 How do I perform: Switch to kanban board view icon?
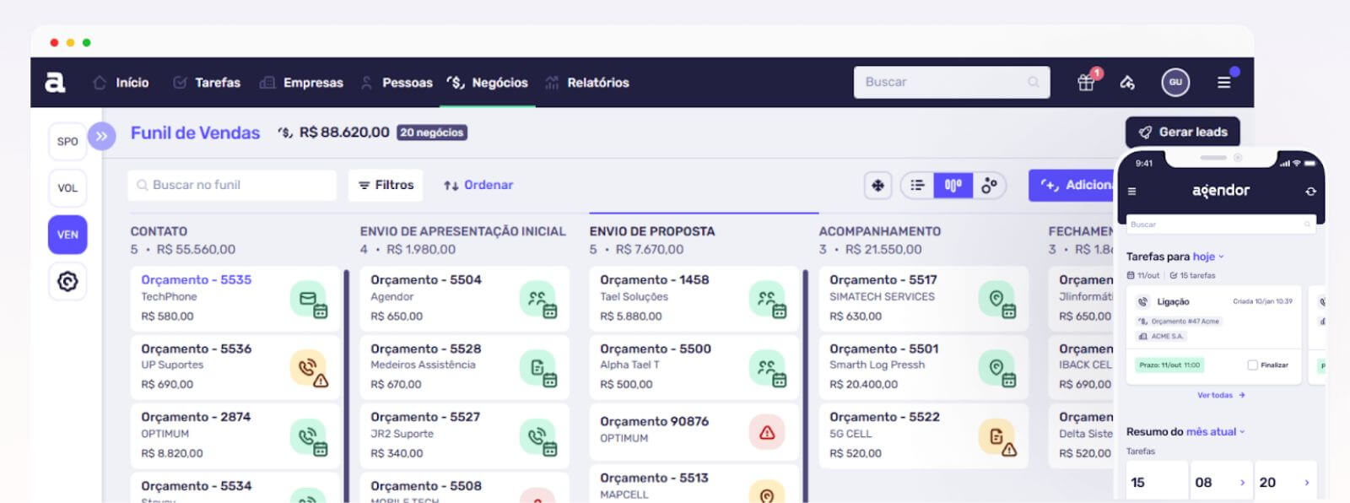click(953, 185)
